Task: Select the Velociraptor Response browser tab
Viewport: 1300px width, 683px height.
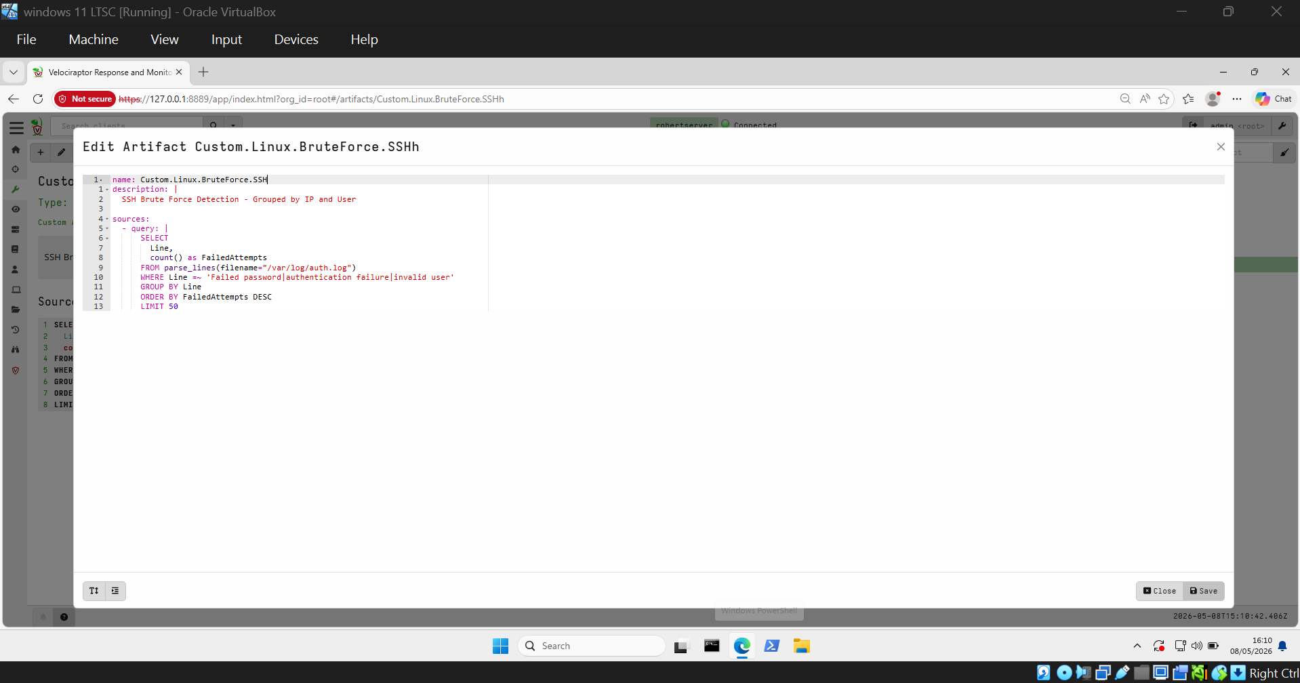Action: pos(107,72)
